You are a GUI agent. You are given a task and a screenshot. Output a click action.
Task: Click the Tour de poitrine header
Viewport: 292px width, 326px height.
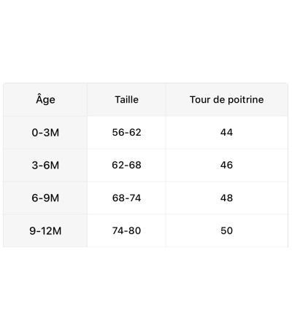tap(226, 100)
